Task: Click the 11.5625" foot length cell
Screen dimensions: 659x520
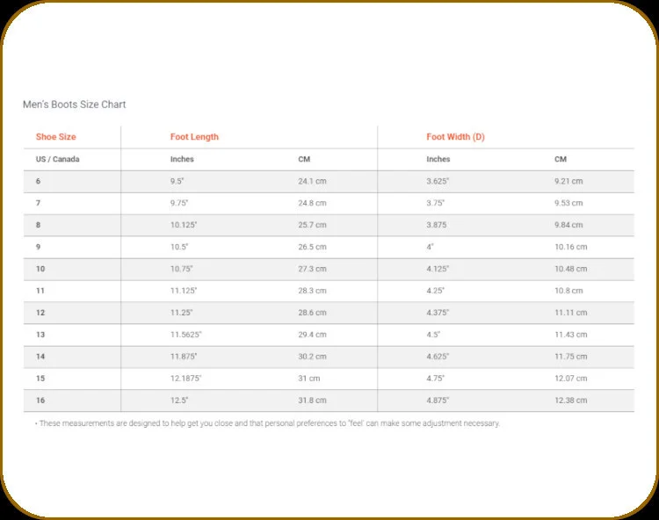Action: [x=185, y=335]
